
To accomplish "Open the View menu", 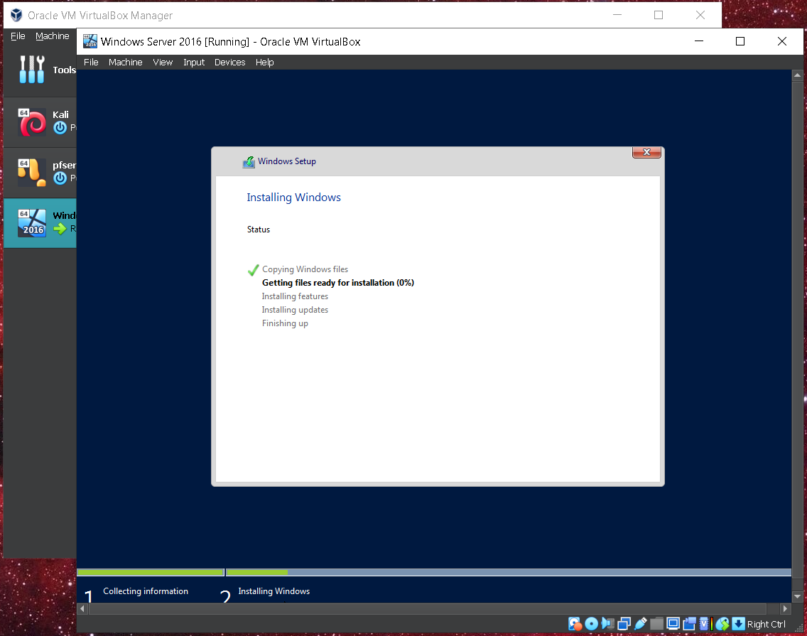I will click(x=163, y=63).
